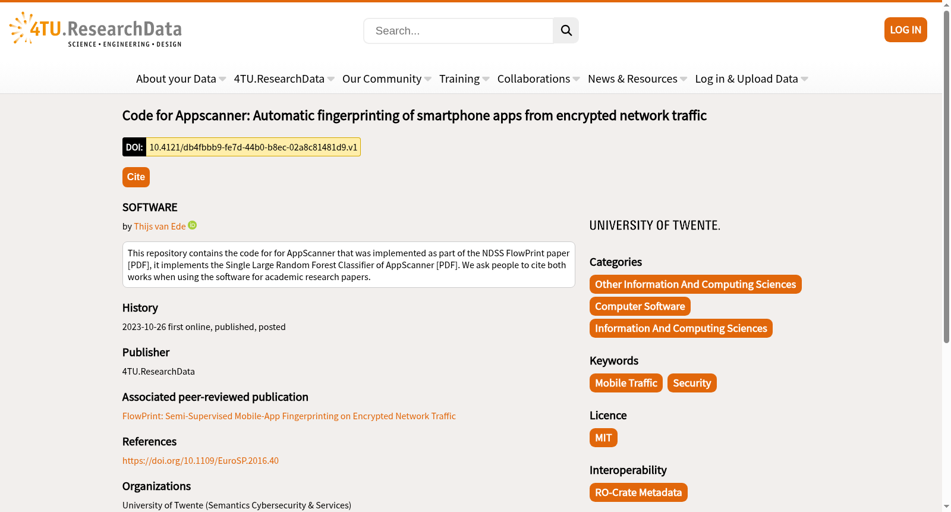Select Other Information And Computing Sciences category

point(695,284)
